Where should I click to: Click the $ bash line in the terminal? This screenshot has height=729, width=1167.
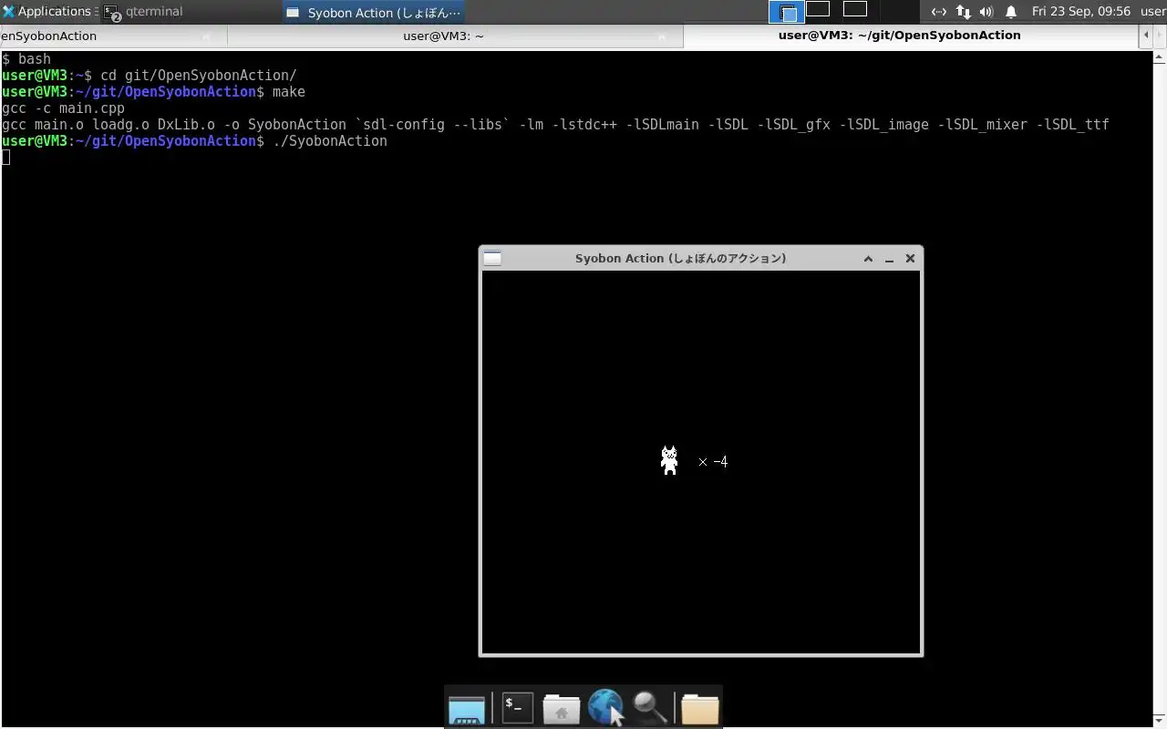[26, 59]
